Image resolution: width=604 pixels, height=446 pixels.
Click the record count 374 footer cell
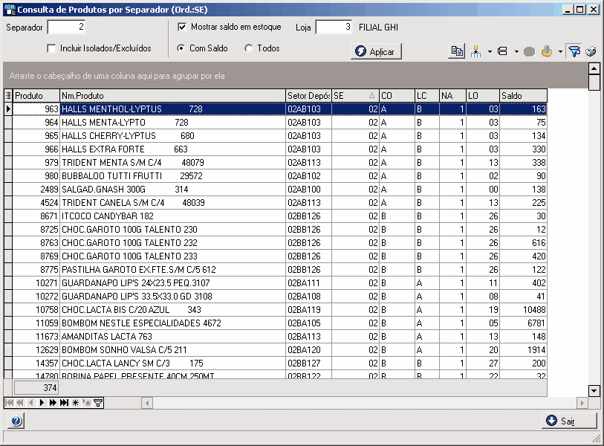click(36, 388)
